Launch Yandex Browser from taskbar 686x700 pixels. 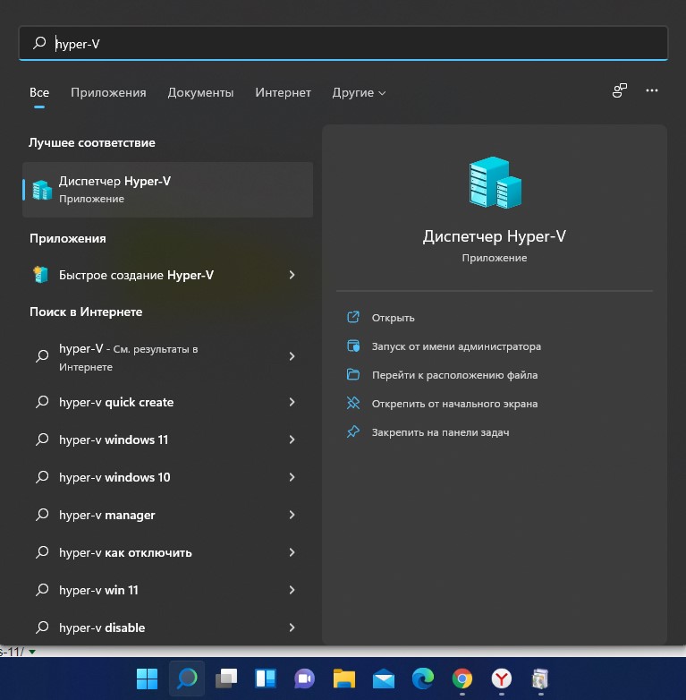click(x=502, y=679)
